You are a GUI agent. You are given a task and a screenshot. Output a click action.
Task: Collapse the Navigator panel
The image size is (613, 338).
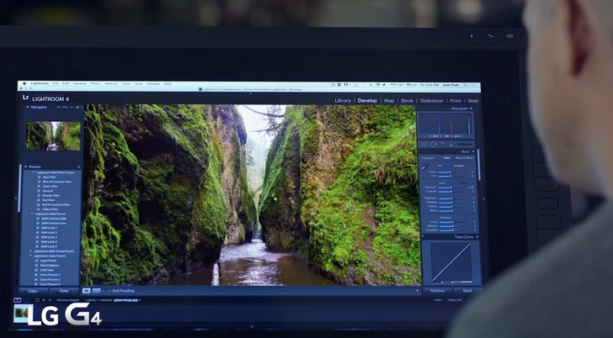pyautogui.click(x=26, y=108)
